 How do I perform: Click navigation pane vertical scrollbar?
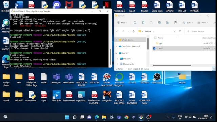pos(148,44)
